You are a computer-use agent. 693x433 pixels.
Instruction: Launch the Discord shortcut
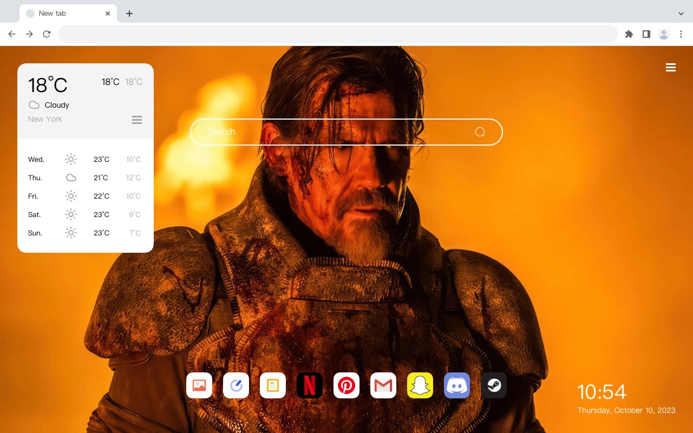point(457,385)
